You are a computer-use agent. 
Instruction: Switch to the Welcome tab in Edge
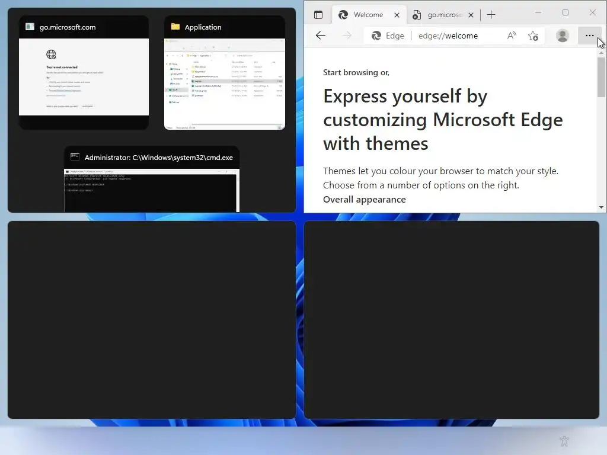click(368, 15)
